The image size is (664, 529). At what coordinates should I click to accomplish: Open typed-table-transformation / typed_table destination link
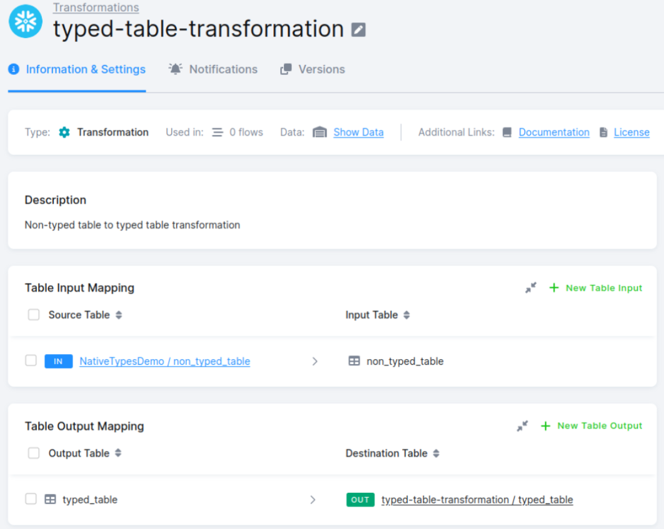point(477,500)
